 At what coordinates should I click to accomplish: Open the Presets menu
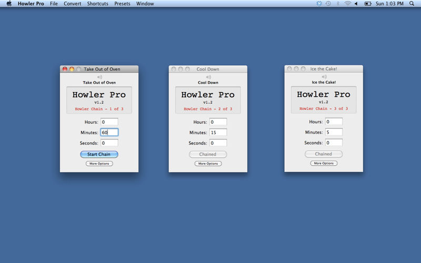122,4
